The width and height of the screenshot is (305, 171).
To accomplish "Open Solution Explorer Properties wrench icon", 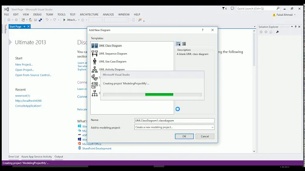I will (x=277, y=32).
